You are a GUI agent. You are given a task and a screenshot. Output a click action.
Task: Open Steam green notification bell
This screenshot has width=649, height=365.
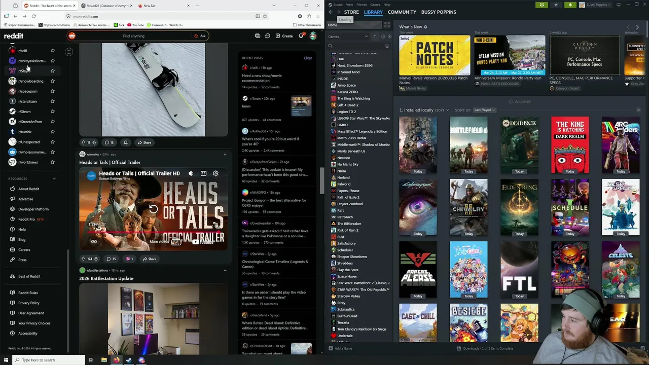pos(570,5)
